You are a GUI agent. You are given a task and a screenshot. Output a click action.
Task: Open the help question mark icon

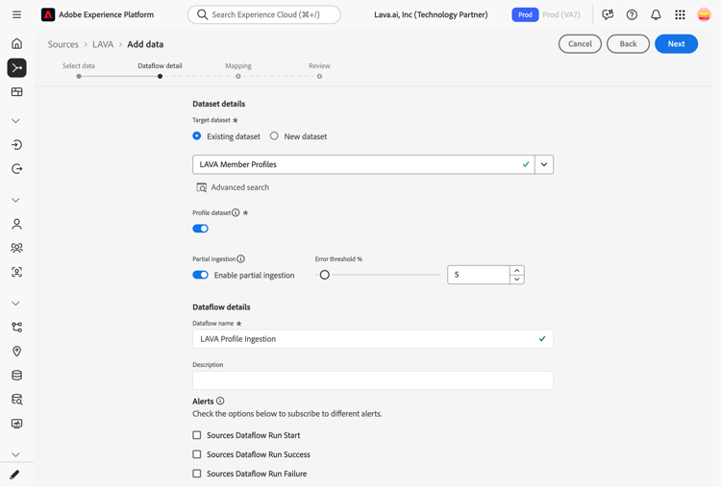[632, 14]
